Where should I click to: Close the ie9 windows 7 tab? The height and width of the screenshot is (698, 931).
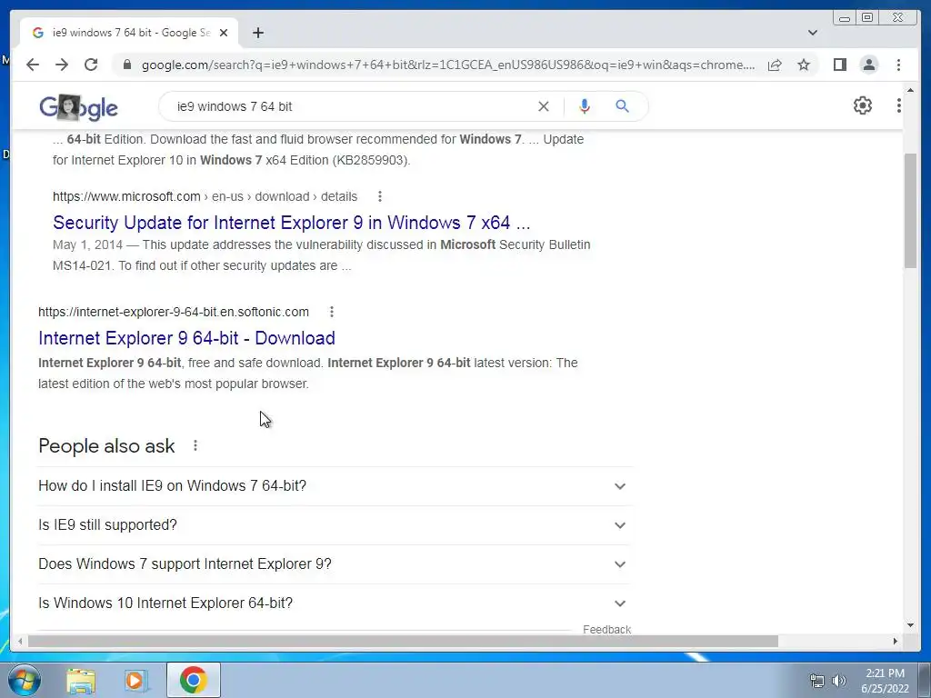tap(224, 33)
